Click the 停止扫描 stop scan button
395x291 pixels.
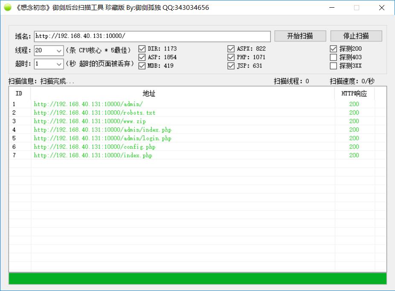pos(356,36)
